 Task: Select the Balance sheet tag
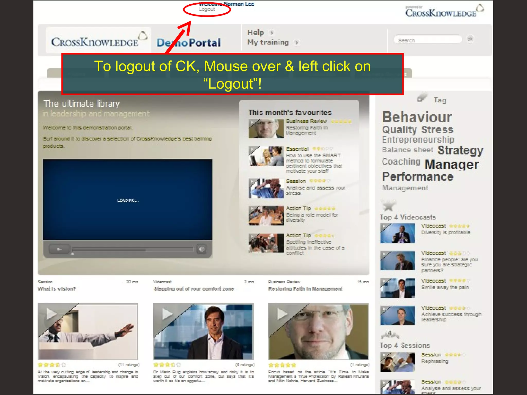pos(408,150)
